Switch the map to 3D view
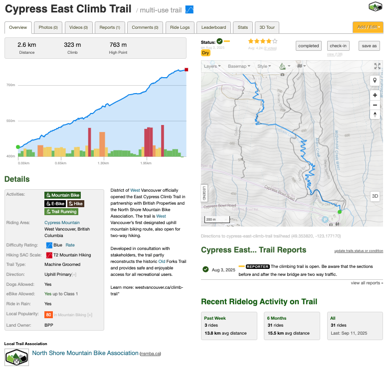387x369 pixels. click(375, 196)
